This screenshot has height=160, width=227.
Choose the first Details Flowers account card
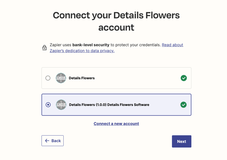116,78
